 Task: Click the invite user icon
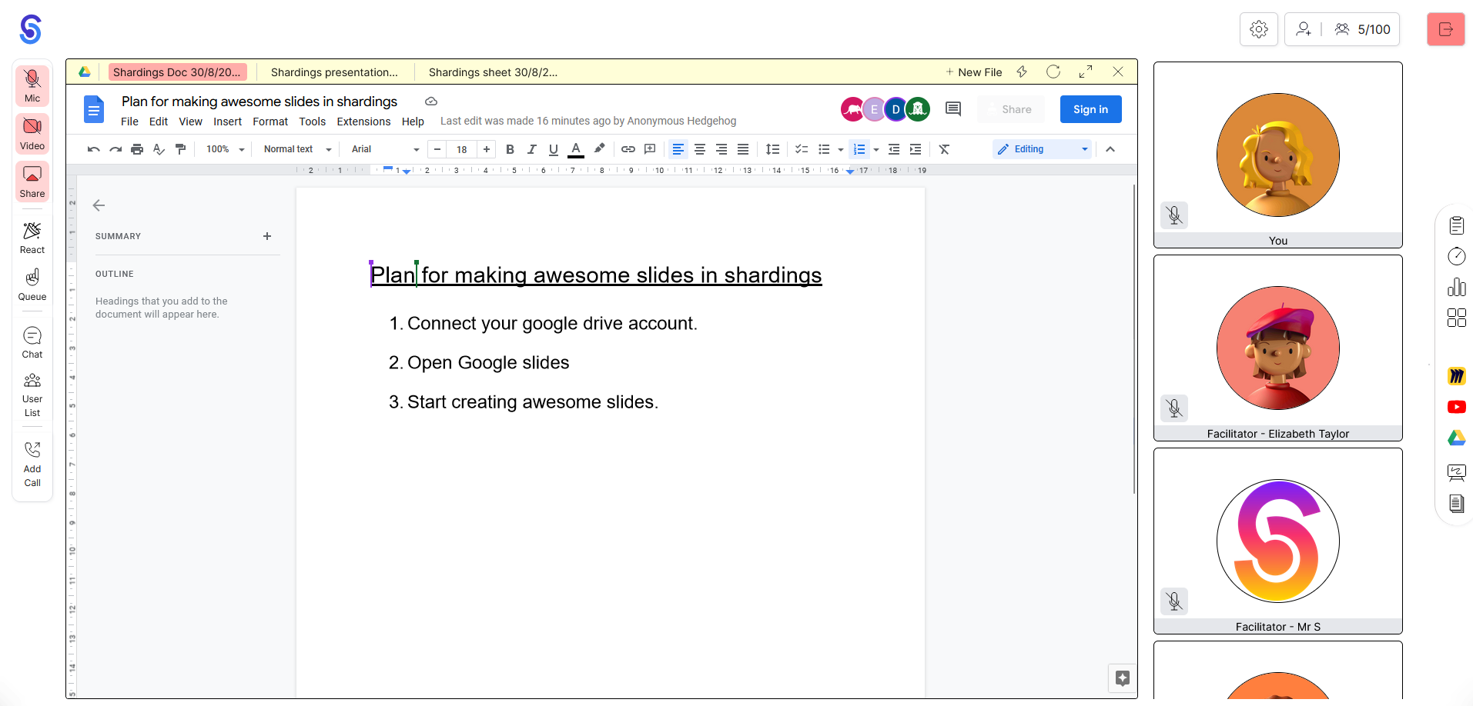[x=1304, y=29]
